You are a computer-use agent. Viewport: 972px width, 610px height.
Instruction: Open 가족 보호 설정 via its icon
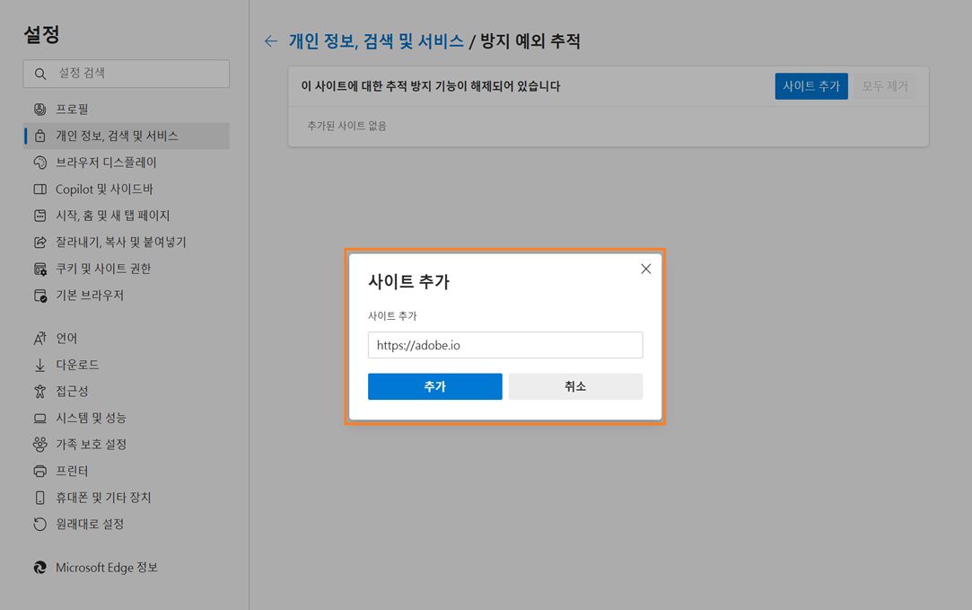pyautogui.click(x=39, y=444)
